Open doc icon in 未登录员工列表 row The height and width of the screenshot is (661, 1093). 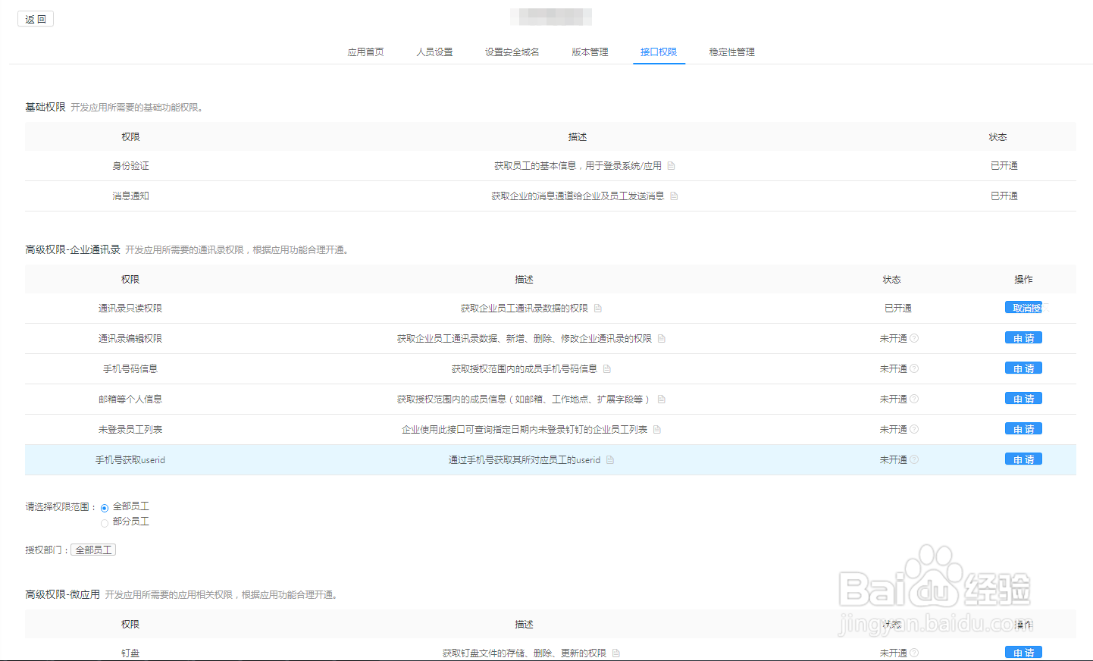(x=657, y=430)
